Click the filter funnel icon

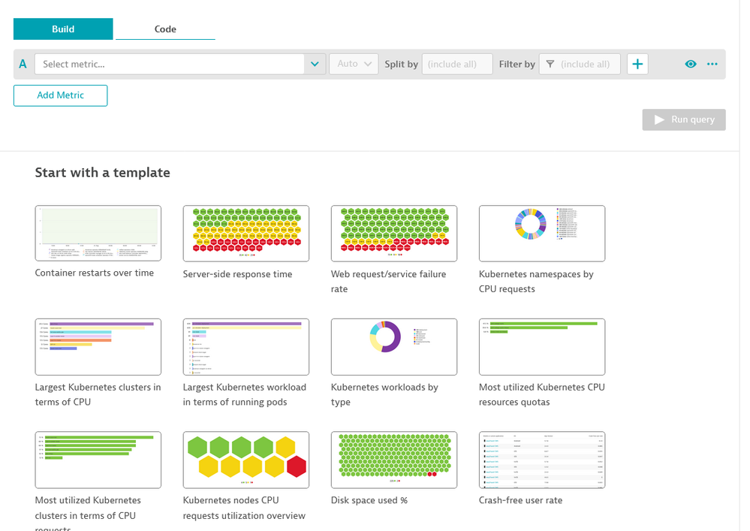coord(550,65)
